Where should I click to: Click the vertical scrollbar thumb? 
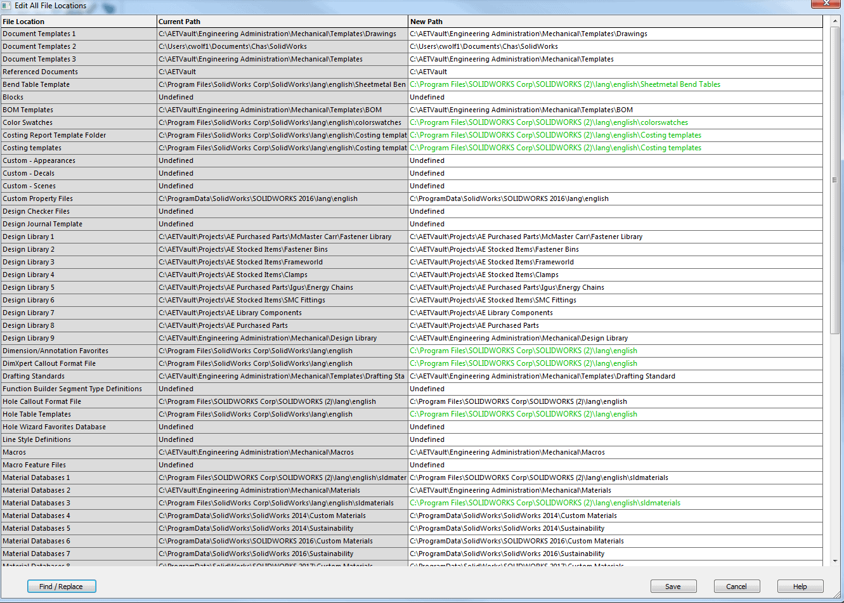(834, 180)
